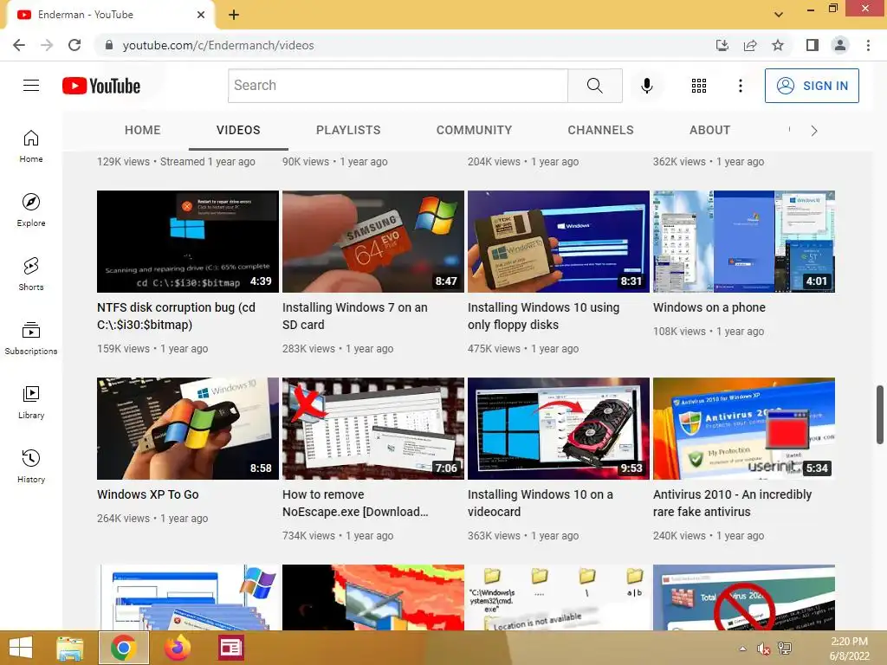Open Library in the sidebar
This screenshot has width=887, height=665.
(31, 402)
